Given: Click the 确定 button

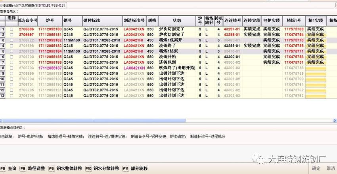Looking at the screenshot, I should point(316,168).
